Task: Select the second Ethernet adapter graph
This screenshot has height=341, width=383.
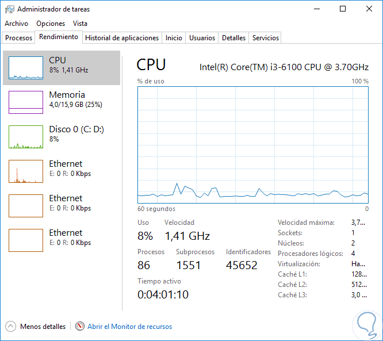Action: (26, 206)
